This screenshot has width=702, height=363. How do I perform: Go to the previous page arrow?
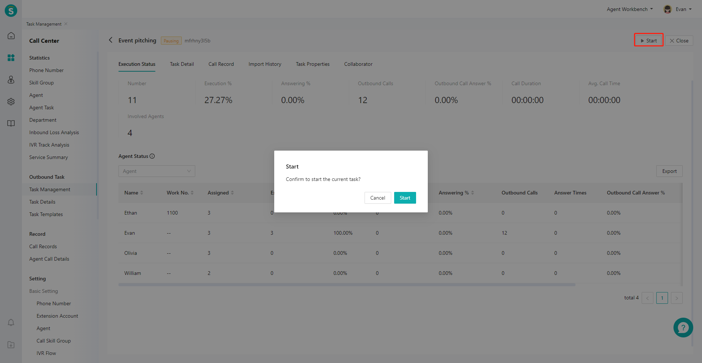pos(648,298)
